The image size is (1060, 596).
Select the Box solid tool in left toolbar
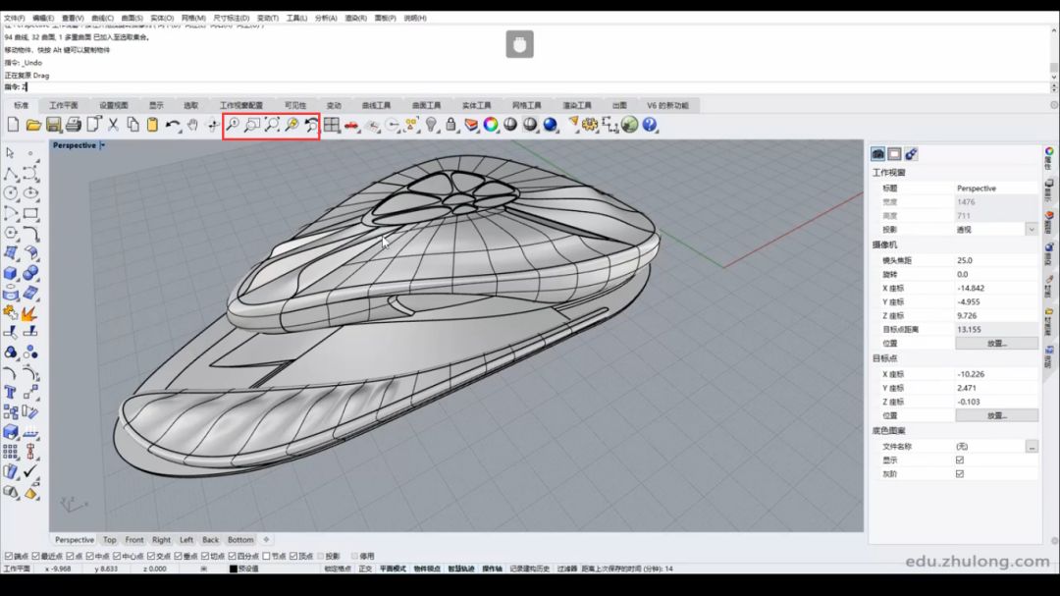point(10,273)
